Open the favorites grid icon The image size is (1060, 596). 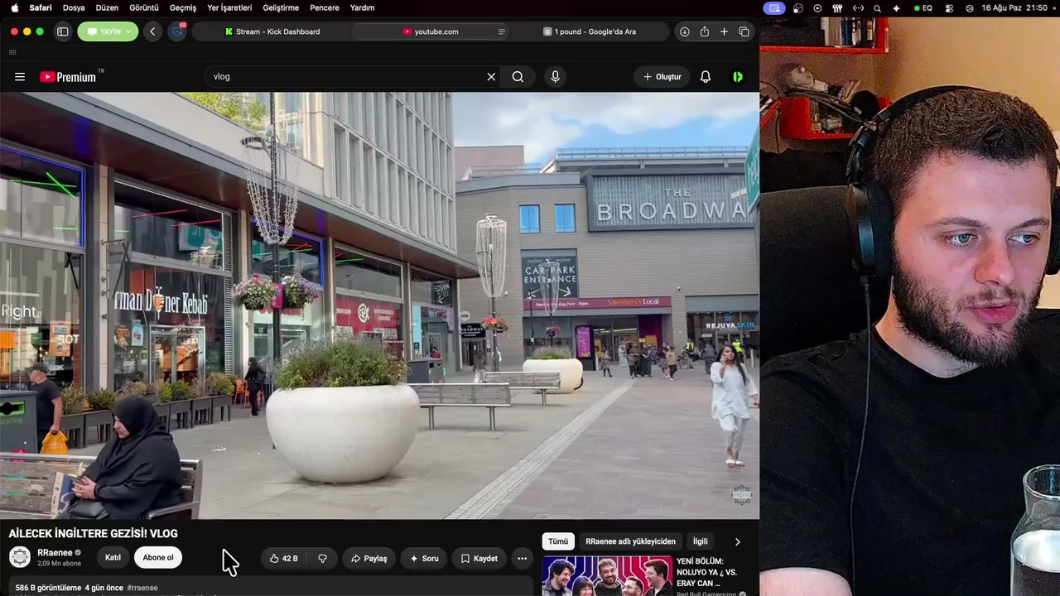12,52
